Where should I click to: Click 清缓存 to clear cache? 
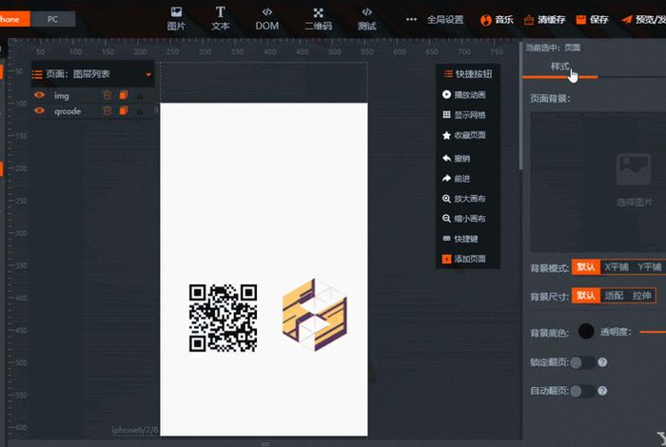coord(545,20)
